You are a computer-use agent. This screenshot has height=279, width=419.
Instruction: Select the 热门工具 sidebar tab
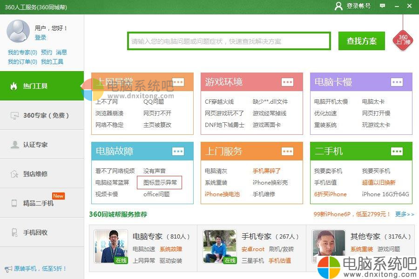(42, 86)
